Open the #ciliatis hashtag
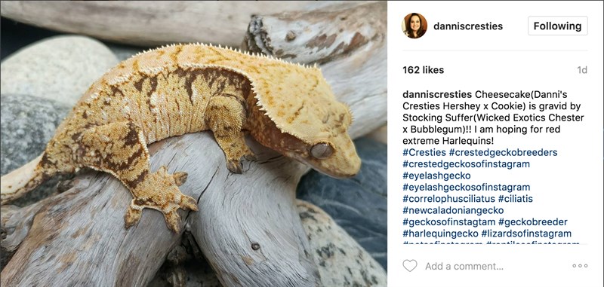 [x=516, y=199]
